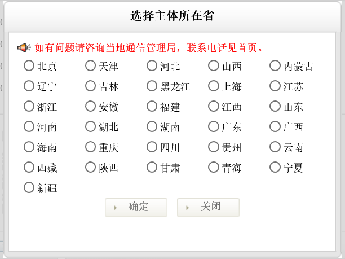
Task: Select the 上海 radio button
Action: (214, 86)
